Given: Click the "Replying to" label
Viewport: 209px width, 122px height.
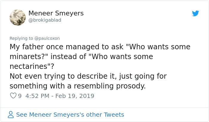Looking at the screenshot, I should pos(21,38).
